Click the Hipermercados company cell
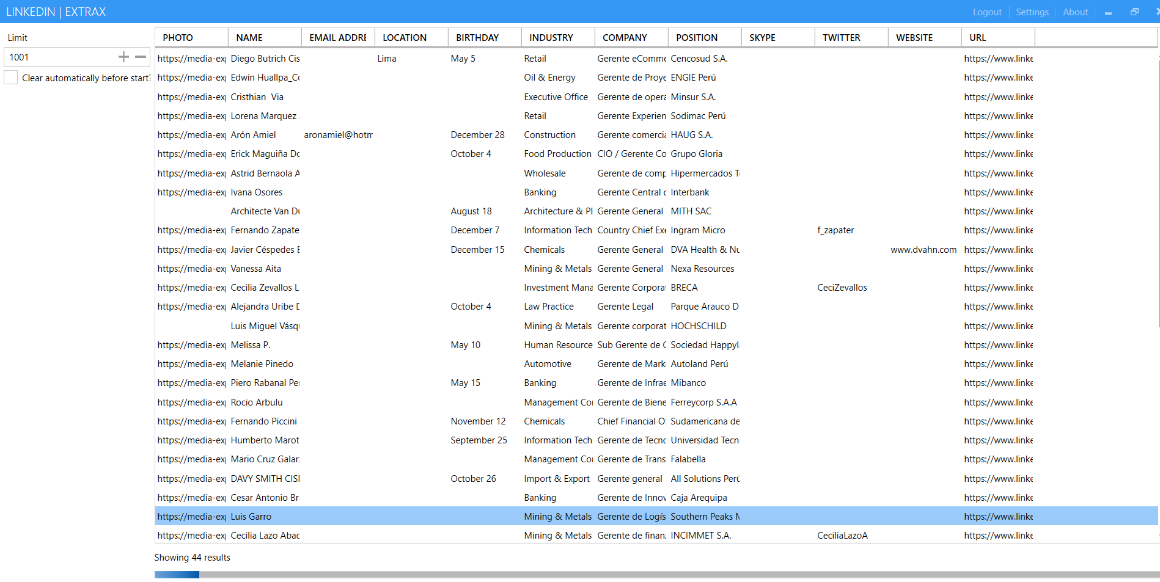 tap(705, 173)
